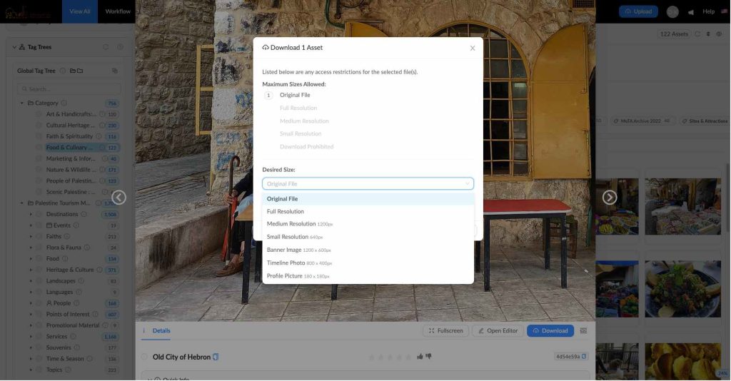Copy the Old City of Hebron title
Image resolution: width=731 pixels, height=381 pixels.
coord(216,357)
